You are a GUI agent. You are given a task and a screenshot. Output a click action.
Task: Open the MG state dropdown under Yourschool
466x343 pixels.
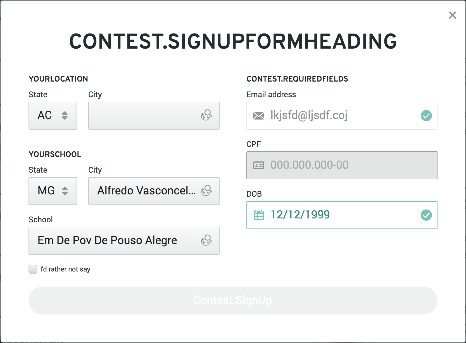coord(53,191)
